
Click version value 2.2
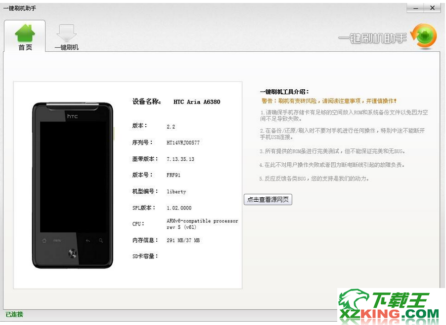(171, 126)
